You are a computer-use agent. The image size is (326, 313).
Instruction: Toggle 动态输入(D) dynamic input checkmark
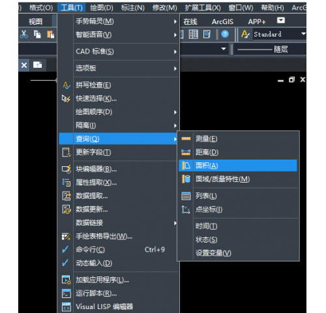(65, 263)
